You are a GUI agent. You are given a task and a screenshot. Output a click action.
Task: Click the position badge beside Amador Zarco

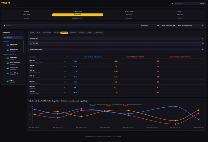click(x=8, y=50)
